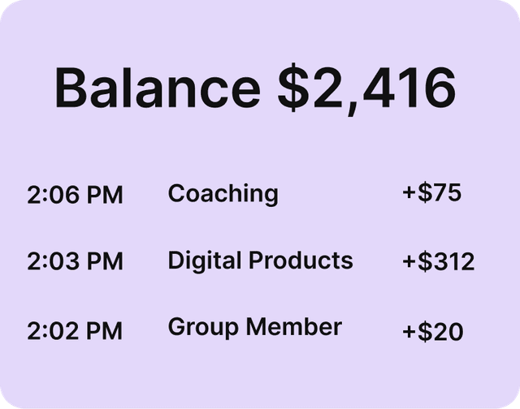Click the word Member in the last row

pos(294,327)
